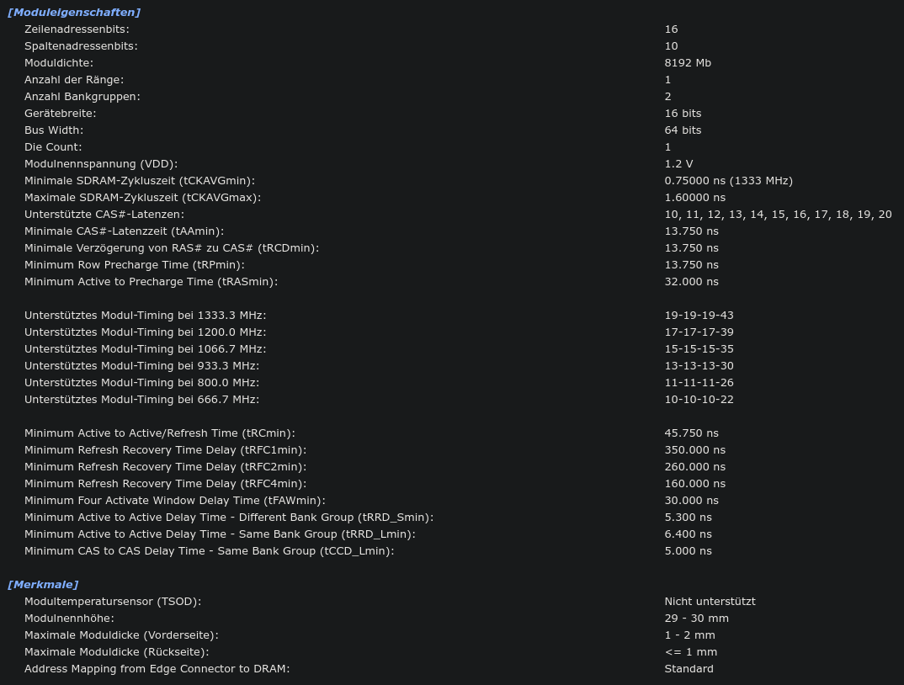Select the tRCmin 45.750 ns value
The image size is (904, 685).
tap(691, 433)
